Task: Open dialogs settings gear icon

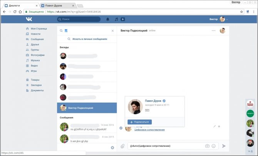Action: pyautogui.click(x=112, y=148)
